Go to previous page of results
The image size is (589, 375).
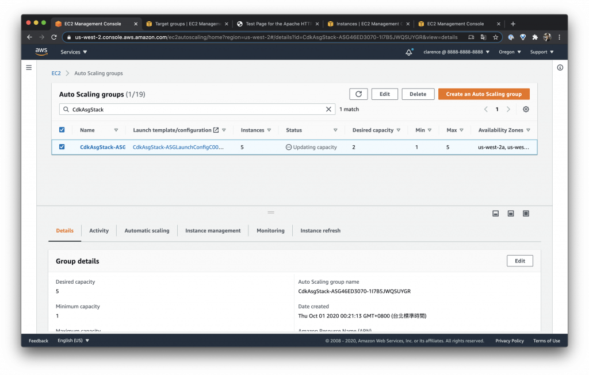(485, 109)
